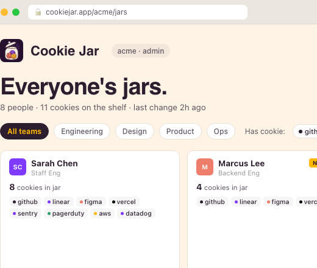Click '4 cookies in jar' text
The height and width of the screenshot is (268, 317).
(x=222, y=188)
